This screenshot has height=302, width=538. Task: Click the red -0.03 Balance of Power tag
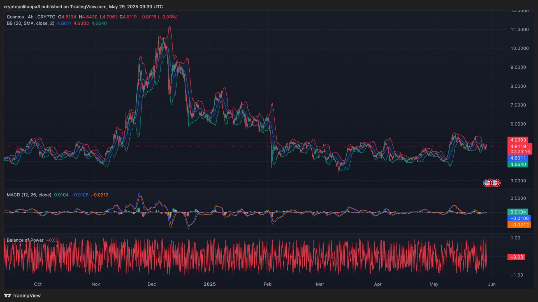point(516,257)
